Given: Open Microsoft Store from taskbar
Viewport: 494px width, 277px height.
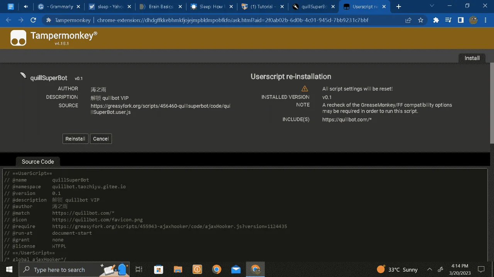Looking at the screenshot, I should [x=158, y=269].
